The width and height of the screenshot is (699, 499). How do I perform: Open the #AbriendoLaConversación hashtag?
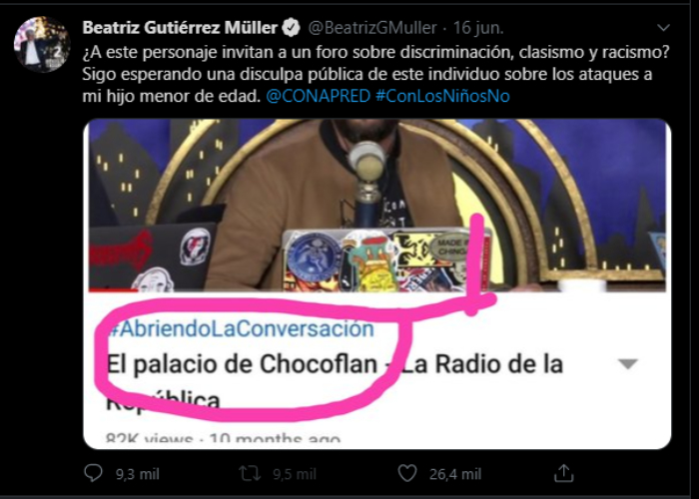pos(241,329)
